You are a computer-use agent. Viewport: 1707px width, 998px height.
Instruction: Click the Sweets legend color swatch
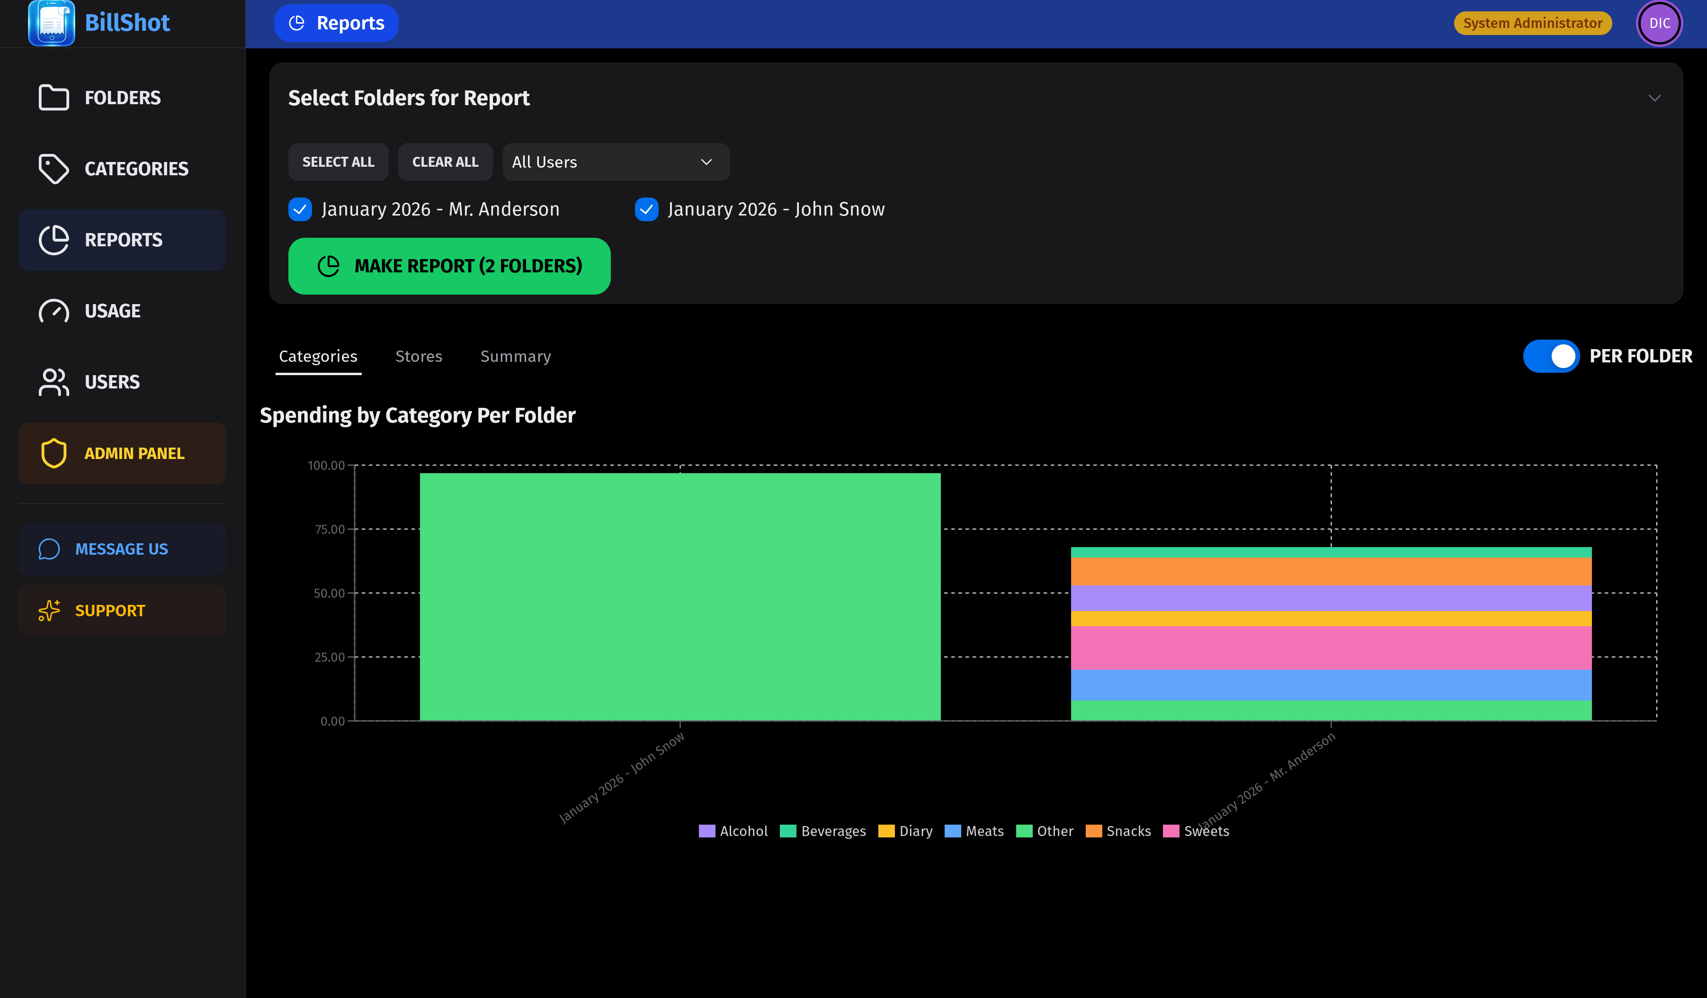tap(1171, 831)
